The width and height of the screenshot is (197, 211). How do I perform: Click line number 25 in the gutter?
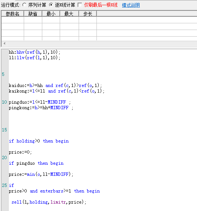4,185
